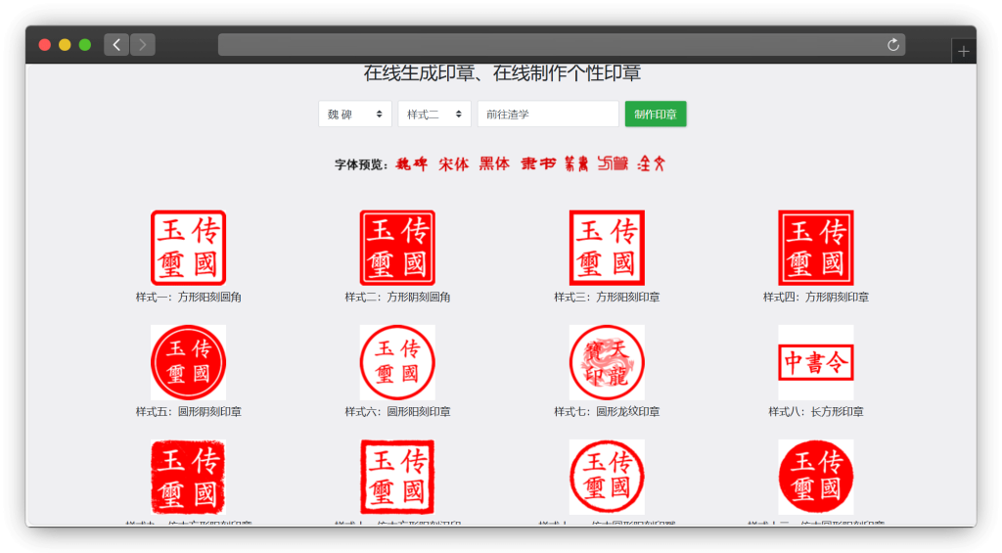Click the caption 样式七：圆形龙纹印章
The image size is (1002, 553).
point(607,412)
